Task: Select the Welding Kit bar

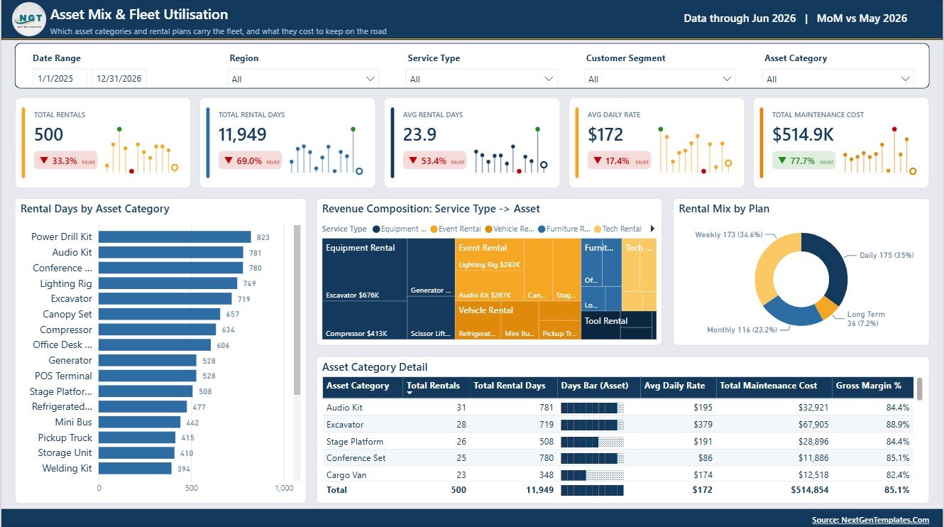Action: pos(135,468)
